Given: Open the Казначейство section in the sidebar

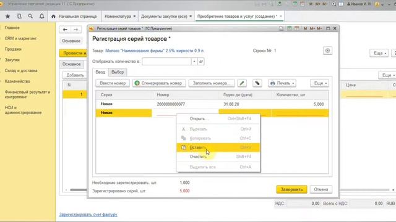Looking at the screenshot, I should point(17,81).
